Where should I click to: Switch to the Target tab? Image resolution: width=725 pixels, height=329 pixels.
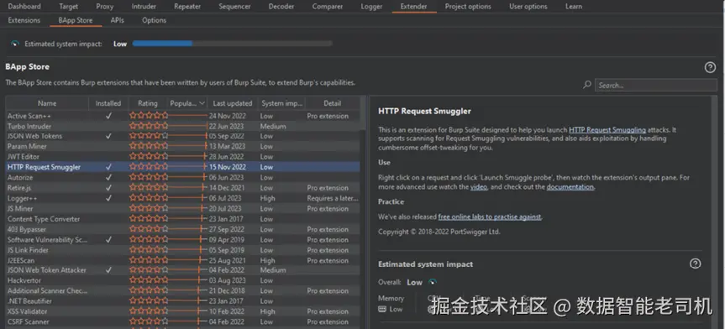[x=68, y=7]
